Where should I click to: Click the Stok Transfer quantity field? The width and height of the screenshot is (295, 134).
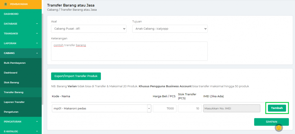pyautogui.click(x=190, y=108)
